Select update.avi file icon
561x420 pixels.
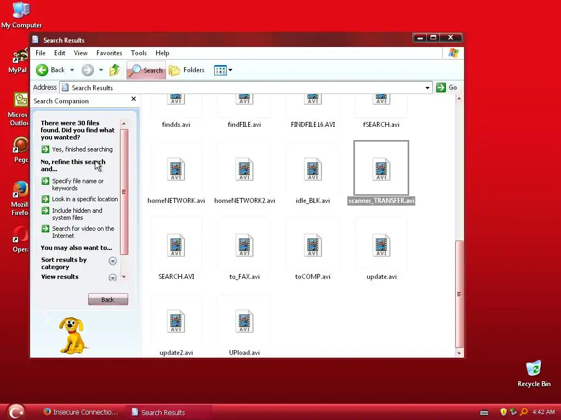coord(381,246)
